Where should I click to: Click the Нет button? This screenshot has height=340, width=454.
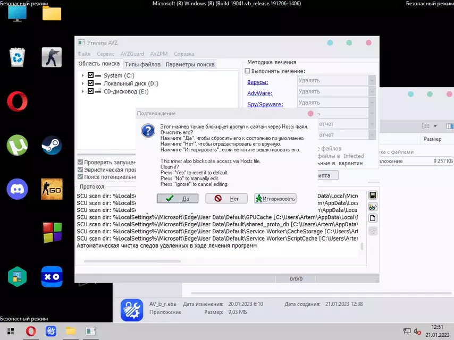tap(226, 199)
